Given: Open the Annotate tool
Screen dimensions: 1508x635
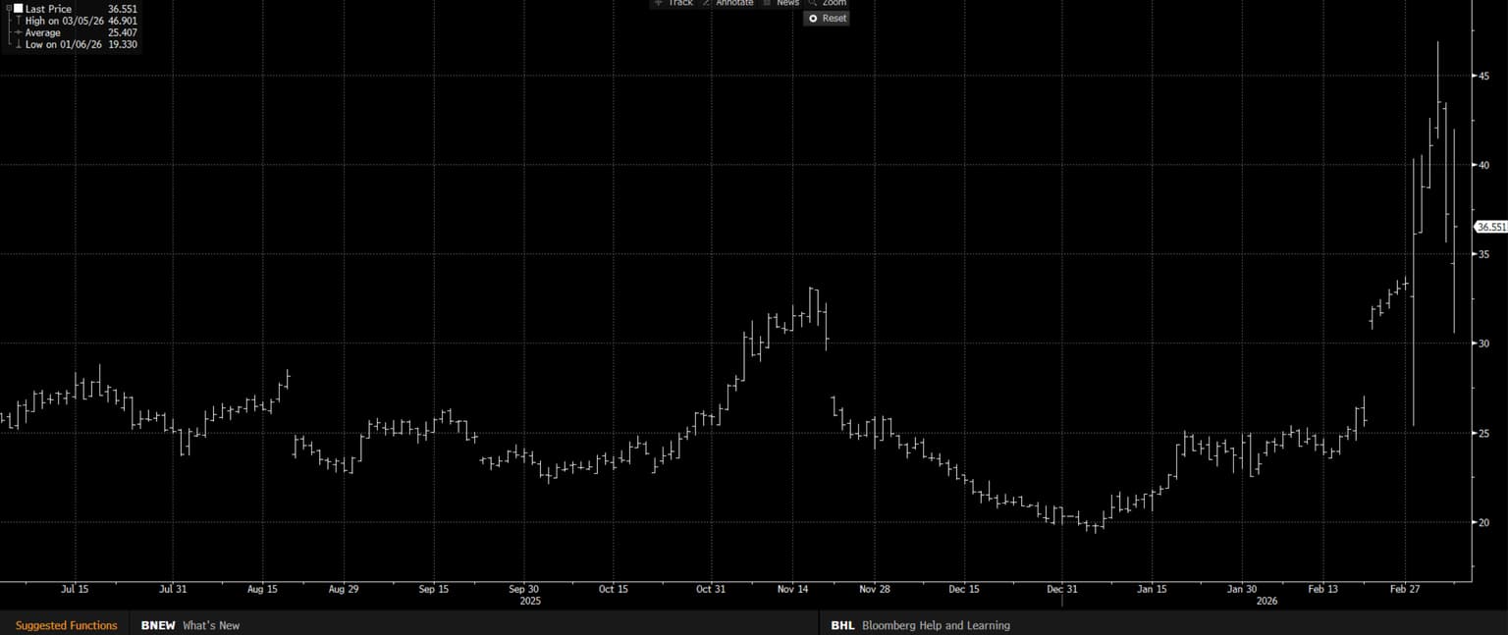Looking at the screenshot, I should [x=727, y=3].
